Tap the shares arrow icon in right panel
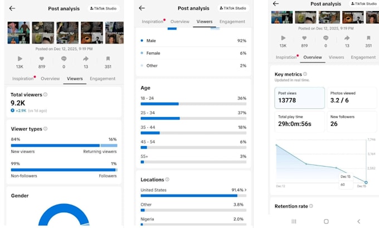Screen dimensions: 379x228 [347, 38]
